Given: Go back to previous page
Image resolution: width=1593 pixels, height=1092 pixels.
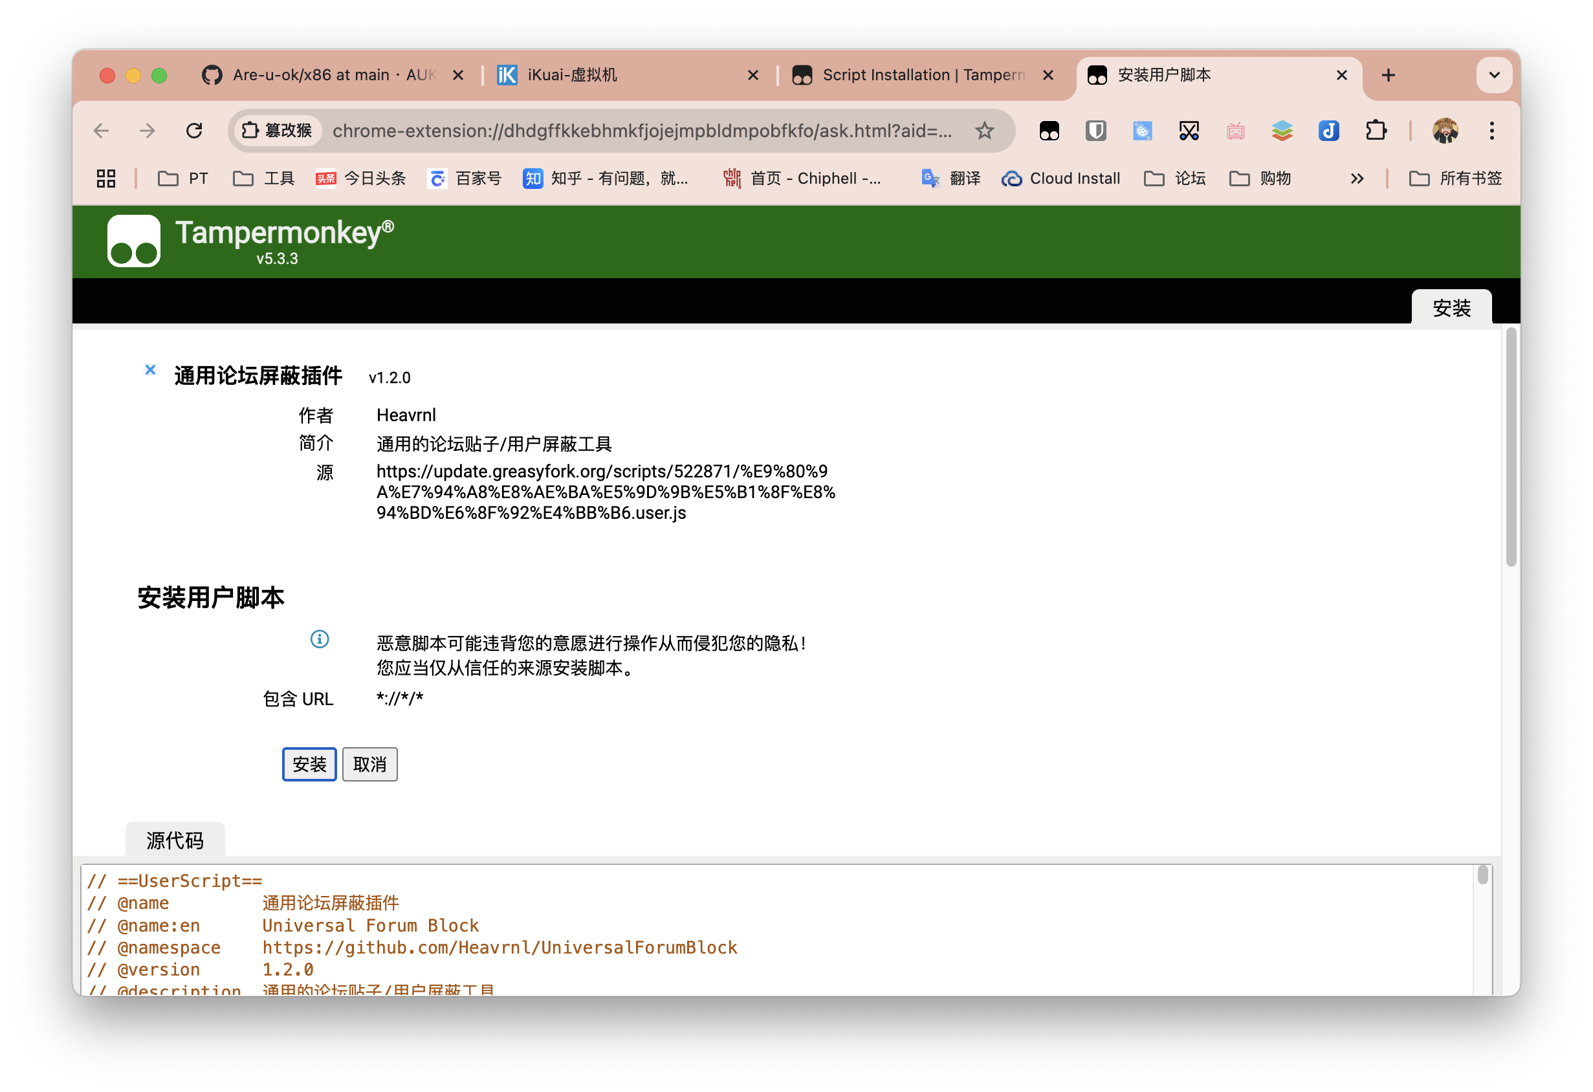Looking at the screenshot, I should [x=102, y=130].
